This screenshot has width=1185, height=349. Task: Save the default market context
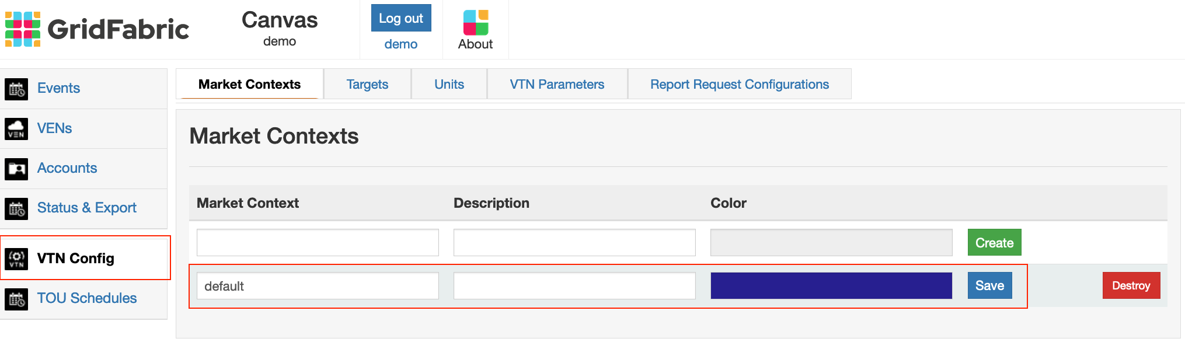point(989,285)
